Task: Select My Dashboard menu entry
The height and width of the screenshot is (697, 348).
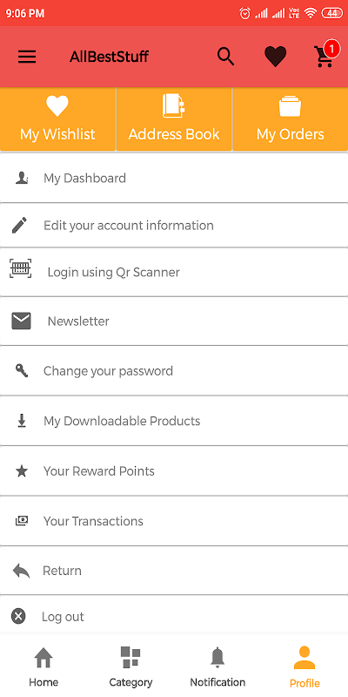Action: 174,178
